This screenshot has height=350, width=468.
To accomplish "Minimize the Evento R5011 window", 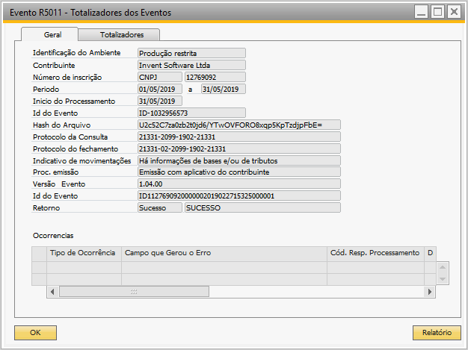I will (x=422, y=11).
